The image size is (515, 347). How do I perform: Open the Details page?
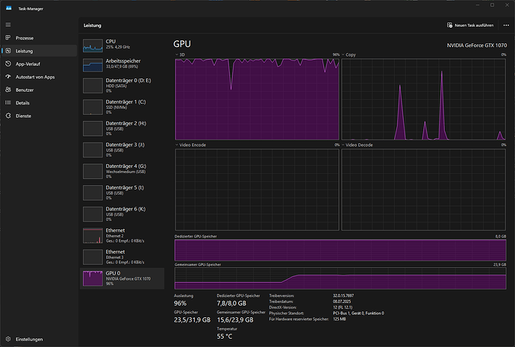click(x=40, y=103)
